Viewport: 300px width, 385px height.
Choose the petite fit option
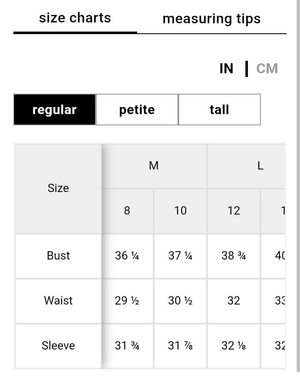pos(137,110)
